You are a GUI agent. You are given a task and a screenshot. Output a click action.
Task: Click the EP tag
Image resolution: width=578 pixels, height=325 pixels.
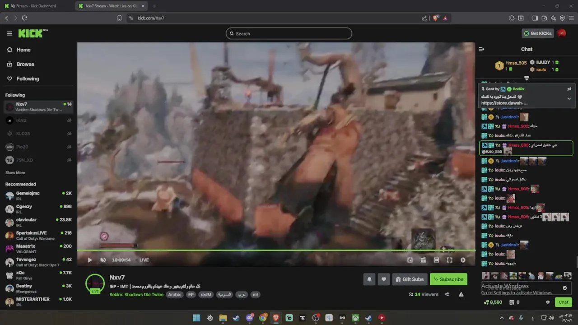coord(191,295)
